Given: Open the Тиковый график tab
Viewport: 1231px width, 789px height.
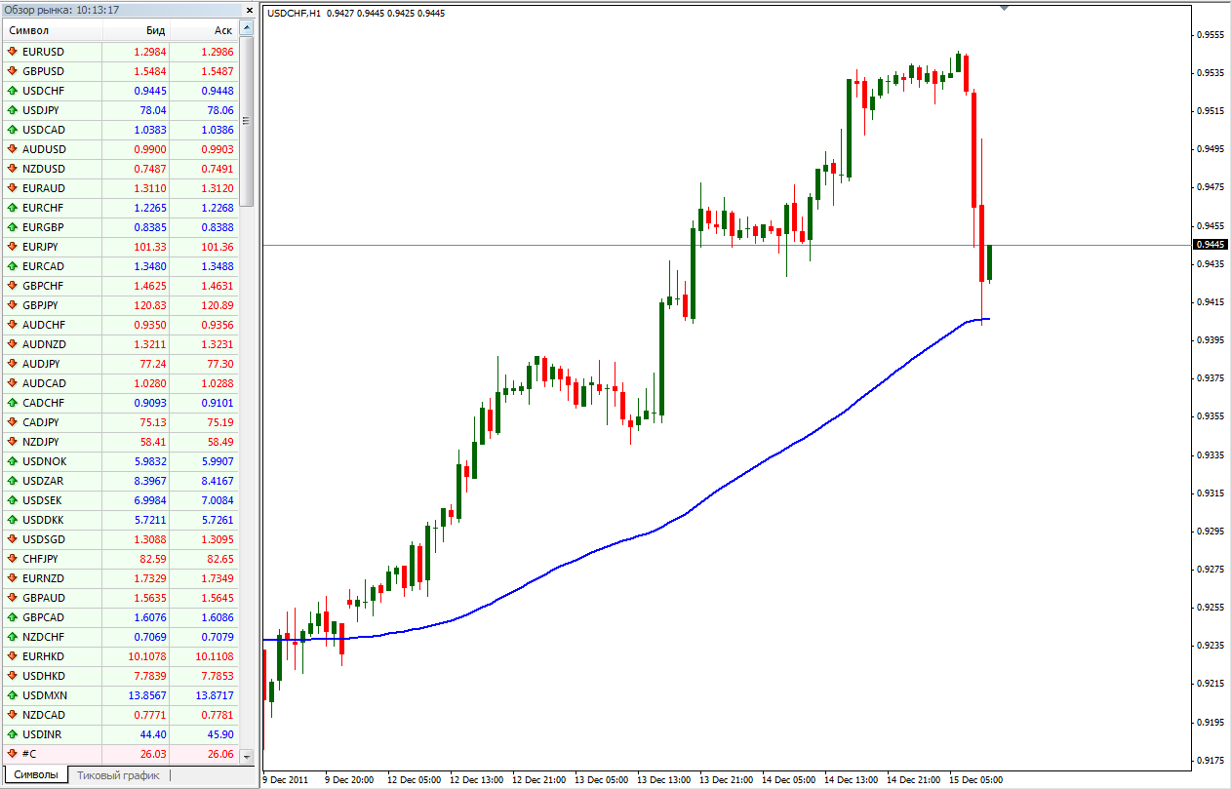Looking at the screenshot, I should pyautogui.click(x=118, y=775).
